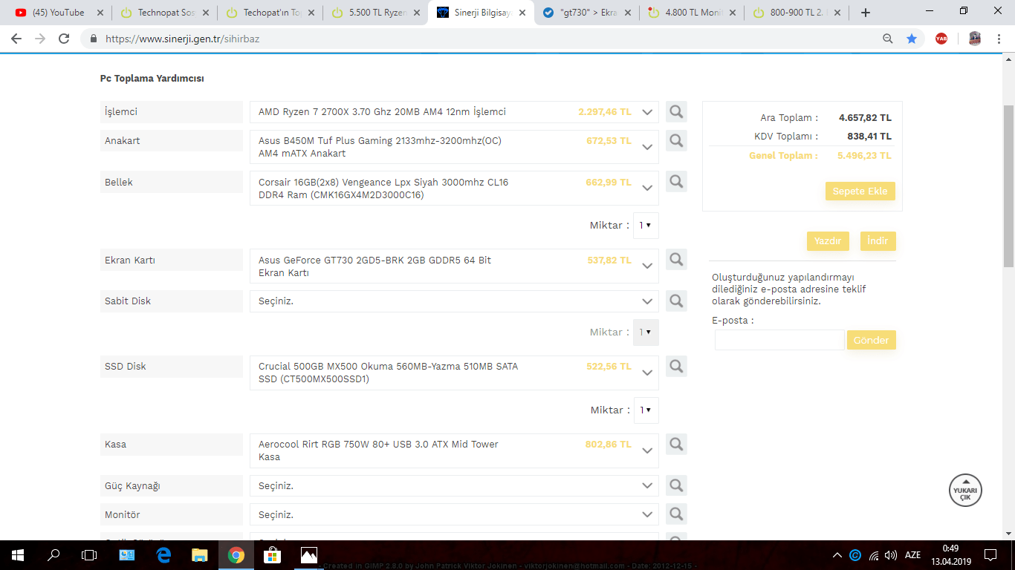The image size is (1015, 570).
Task: Open the Photos app on the taskbar
Action: tap(309, 555)
